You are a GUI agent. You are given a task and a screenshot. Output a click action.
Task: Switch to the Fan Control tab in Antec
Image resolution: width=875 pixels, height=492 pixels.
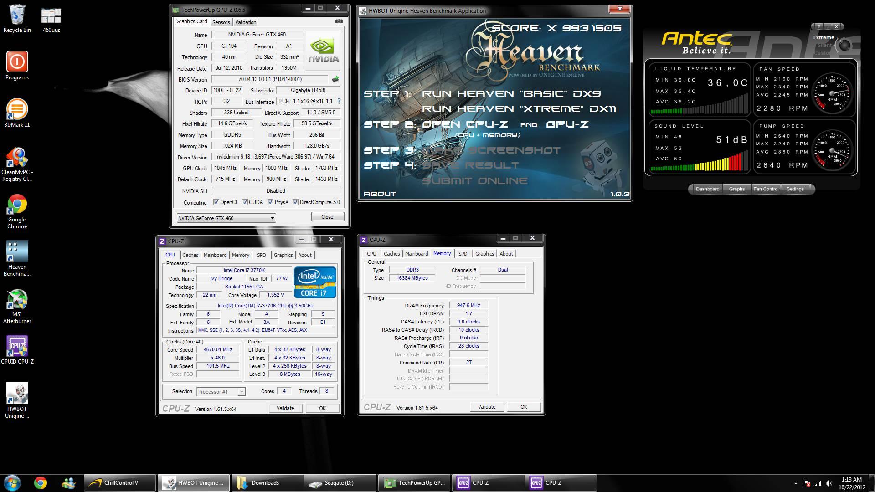(x=766, y=189)
